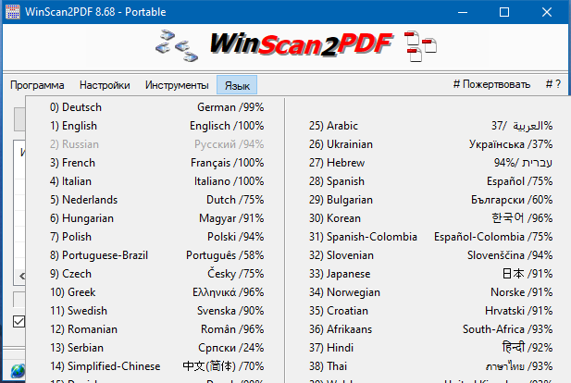Click the WinScan2PDF title bar app icon
The height and width of the screenshot is (383, 571).
click(13, 12)
